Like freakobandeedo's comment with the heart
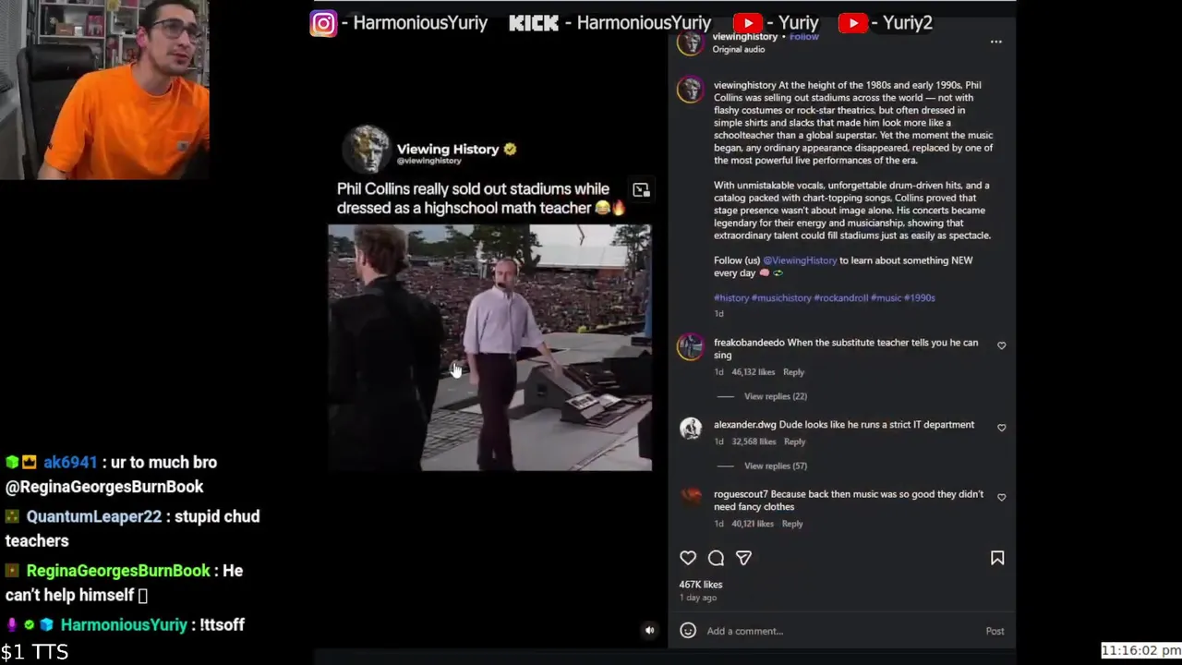Viewport: 1182px width, 665px height. 1001,345
